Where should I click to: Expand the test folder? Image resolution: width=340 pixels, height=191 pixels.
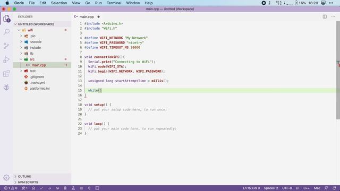tap(21, 71)
